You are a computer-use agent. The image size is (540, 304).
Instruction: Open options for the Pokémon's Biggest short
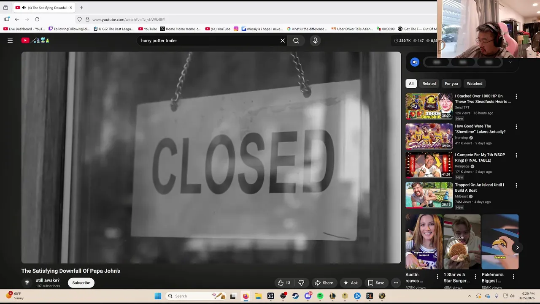click(x=513, y=277)
